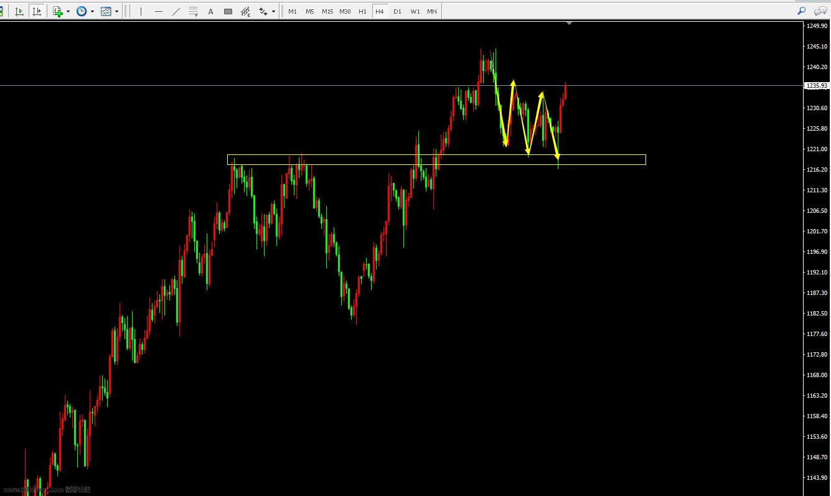Switch chart to M1 timeframe
This screenshot has width=831, height=496.
tap(293, 11)
